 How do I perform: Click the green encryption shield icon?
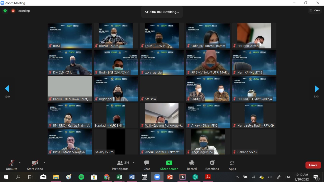click(5, 11)
